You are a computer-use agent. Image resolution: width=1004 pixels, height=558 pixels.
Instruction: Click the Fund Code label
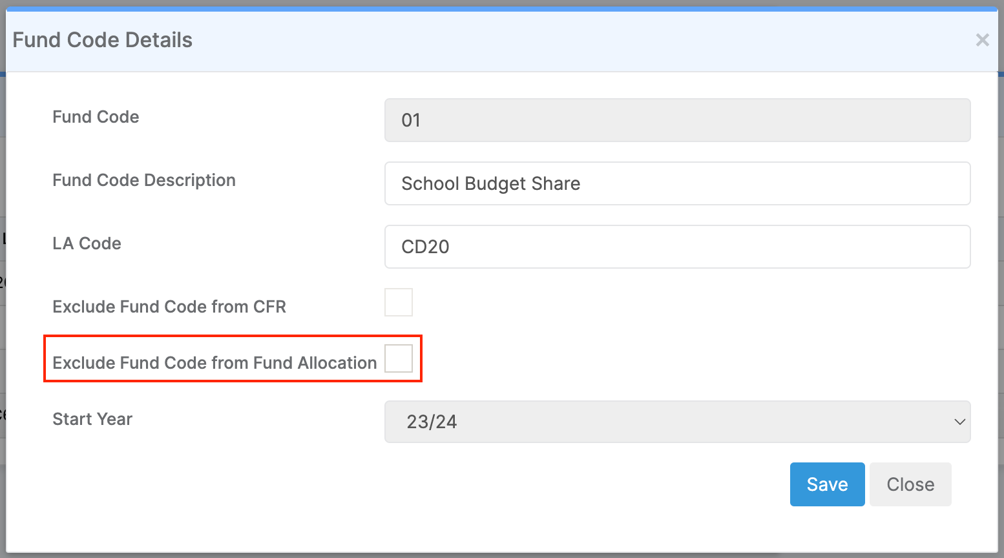[96, 118]
